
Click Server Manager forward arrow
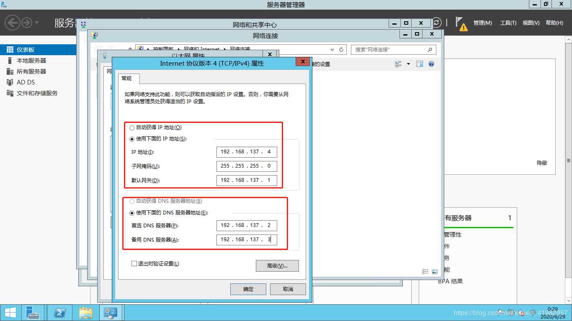point(27,23)
